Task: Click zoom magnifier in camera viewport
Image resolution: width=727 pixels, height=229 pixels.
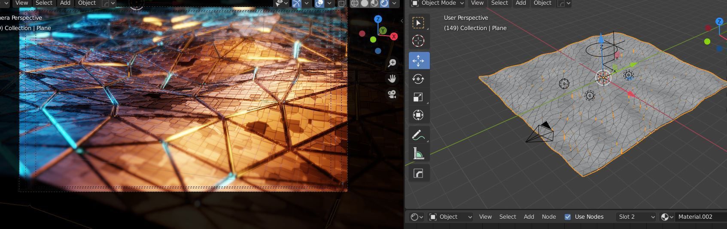Action: tap(392, 63)
